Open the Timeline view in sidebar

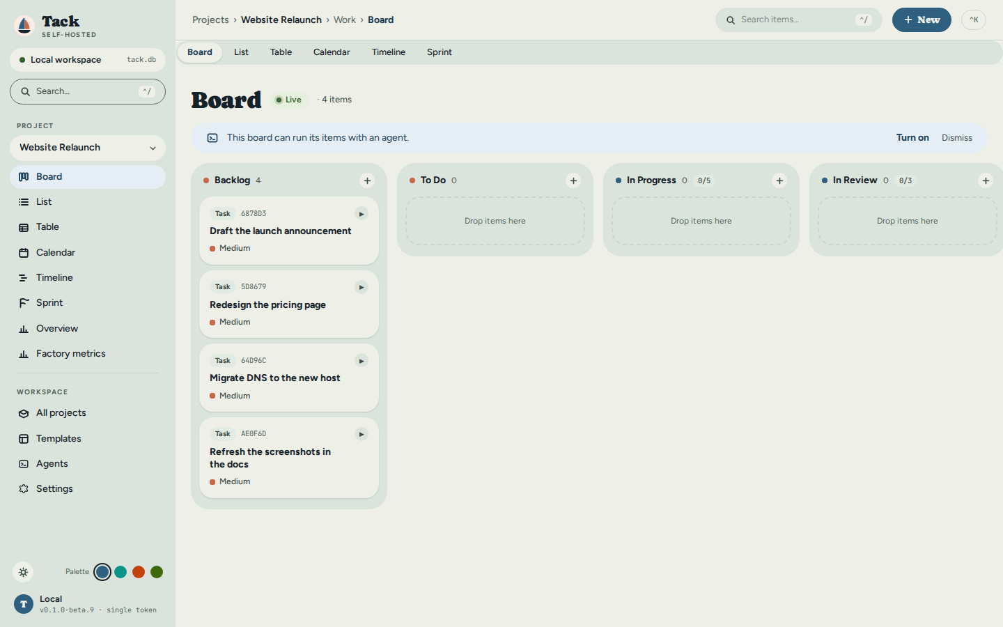(88, 278)
